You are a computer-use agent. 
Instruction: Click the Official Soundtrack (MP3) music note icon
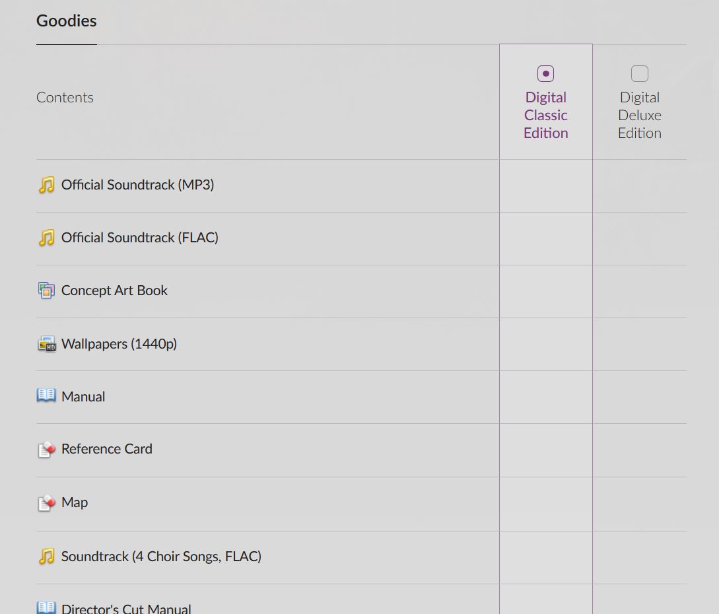[46, 186]
